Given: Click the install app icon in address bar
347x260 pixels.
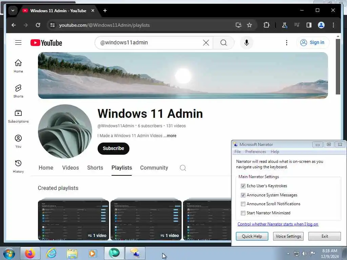Looking at the screenshot, I should pos(238,25).
